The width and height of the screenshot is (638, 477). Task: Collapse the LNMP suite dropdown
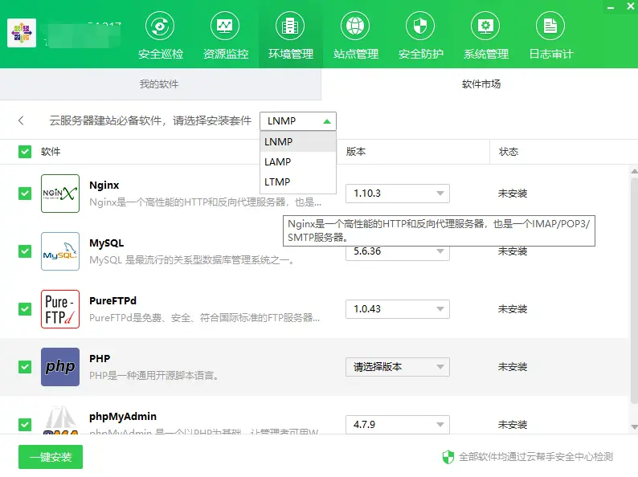298,121
